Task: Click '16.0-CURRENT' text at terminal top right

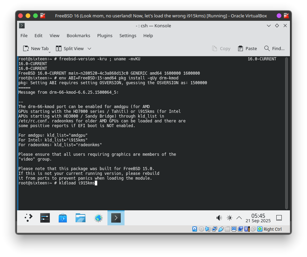Action: click(x=262, y=59)
